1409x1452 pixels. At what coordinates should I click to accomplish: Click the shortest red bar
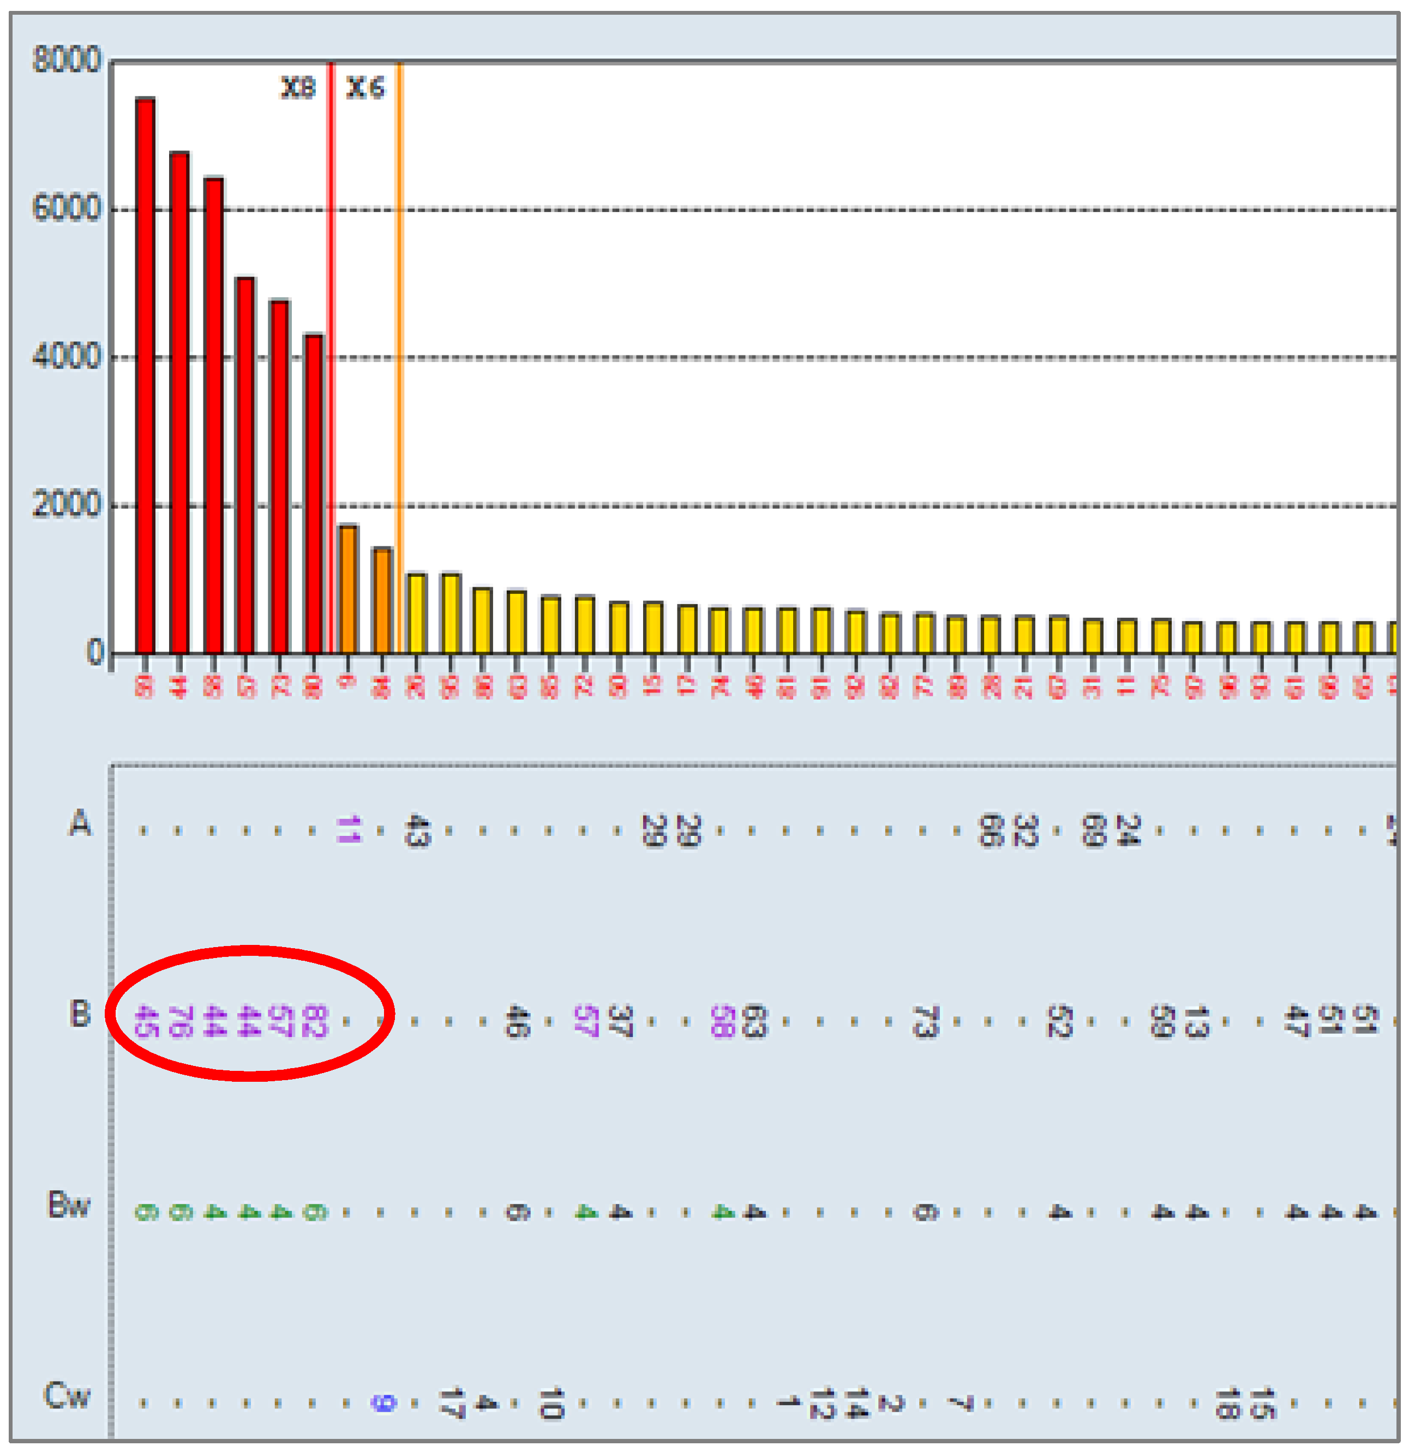coord(314,493)
